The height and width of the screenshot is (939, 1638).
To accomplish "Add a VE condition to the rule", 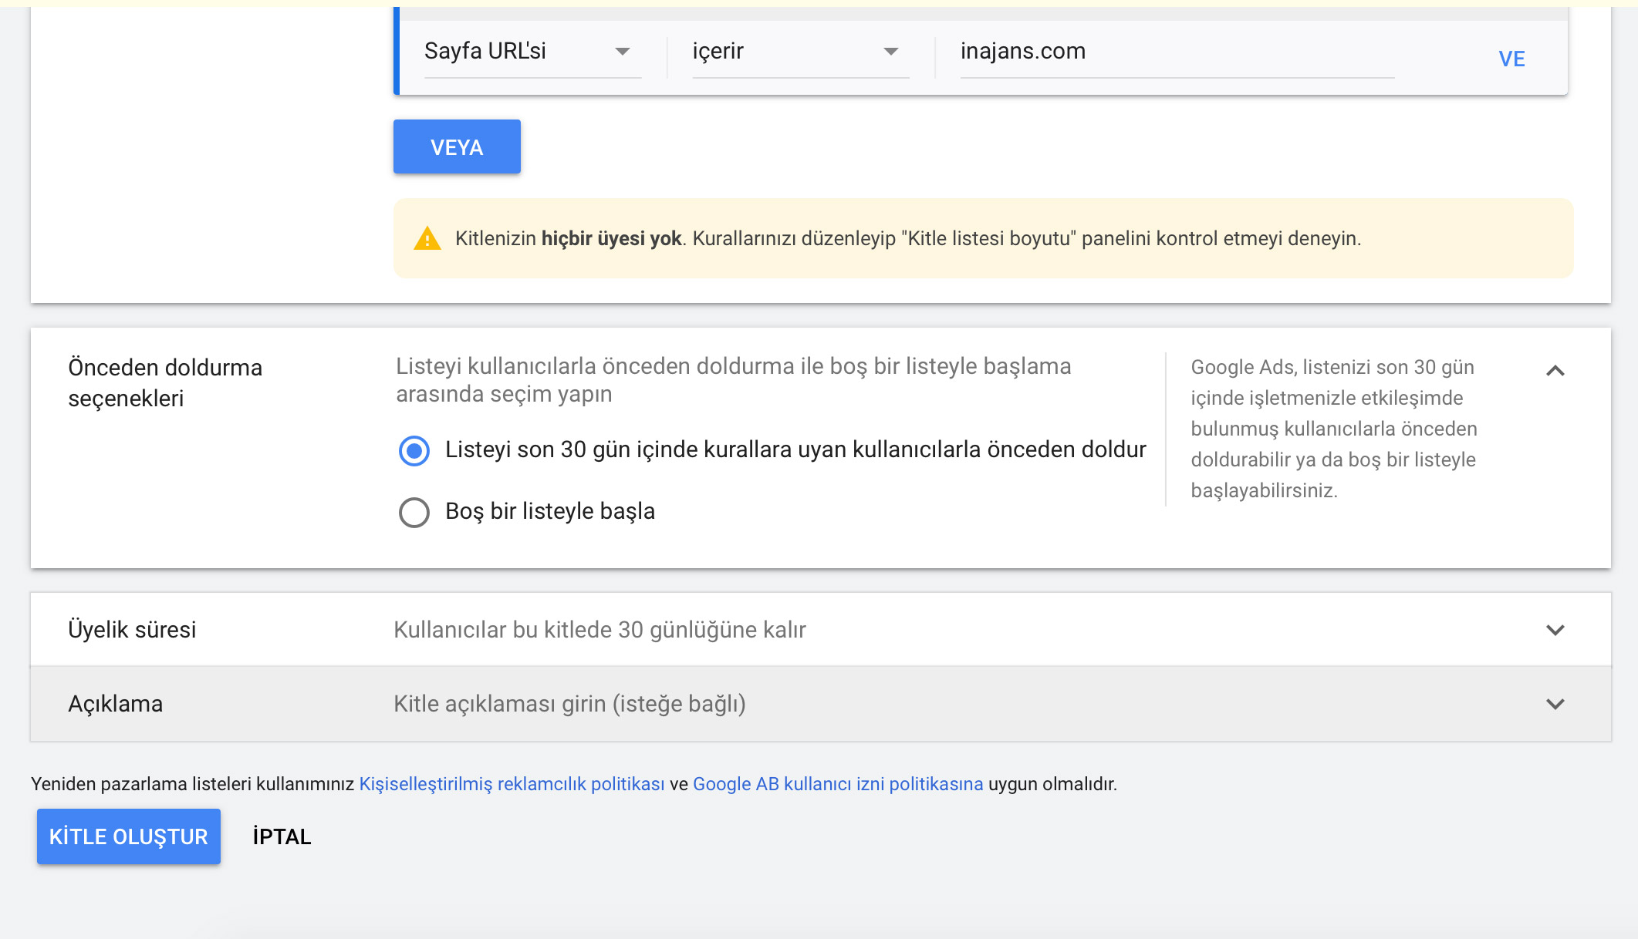I will (x=1511, y=59).
